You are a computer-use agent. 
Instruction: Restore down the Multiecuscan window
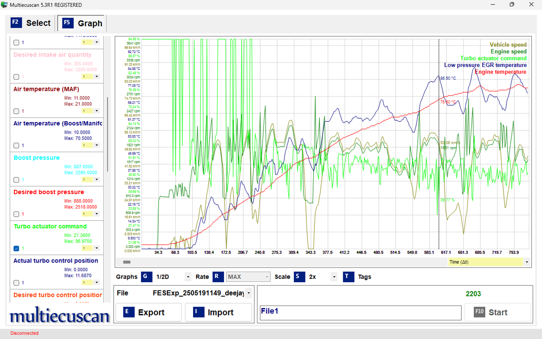pos(512,5)
